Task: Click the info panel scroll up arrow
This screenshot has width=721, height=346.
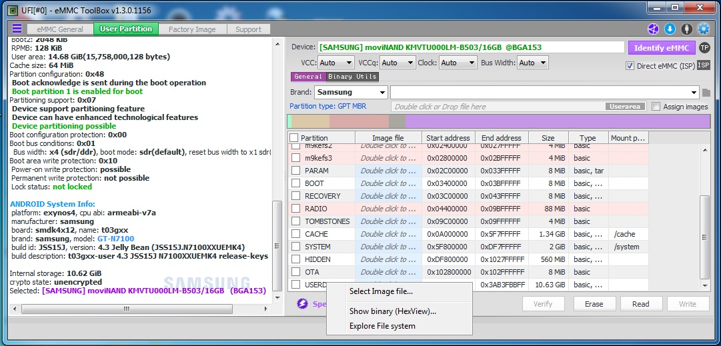Action: tap(277, 44)
